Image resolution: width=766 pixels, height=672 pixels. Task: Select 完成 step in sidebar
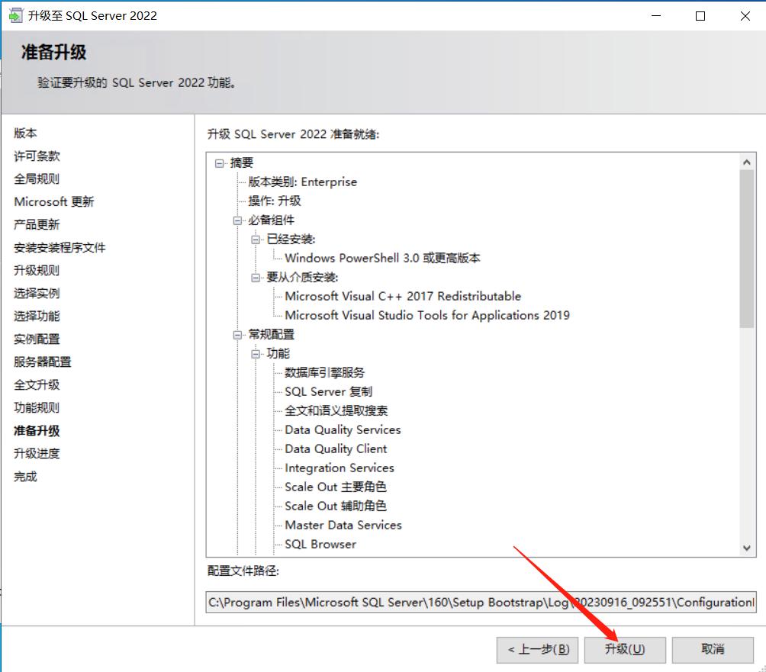(25, 476)
